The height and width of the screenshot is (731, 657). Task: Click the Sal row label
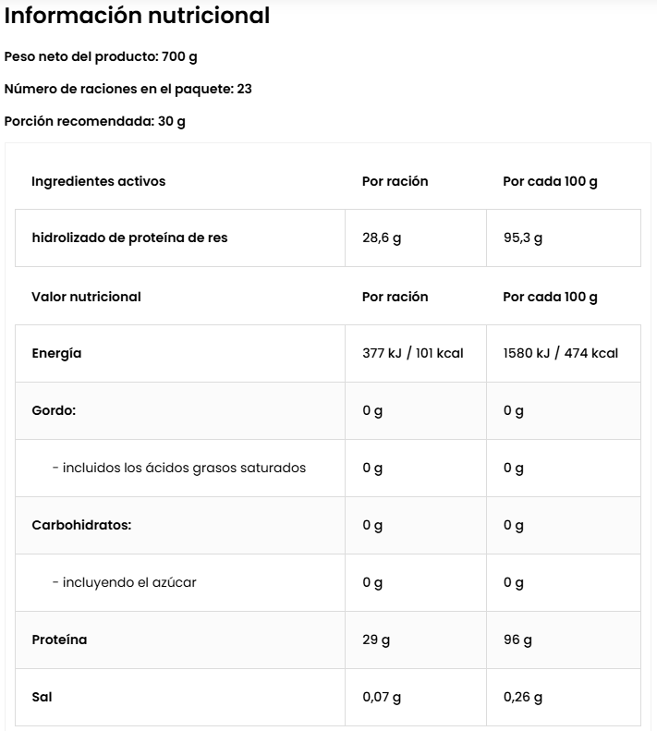(x=42, y=697)
